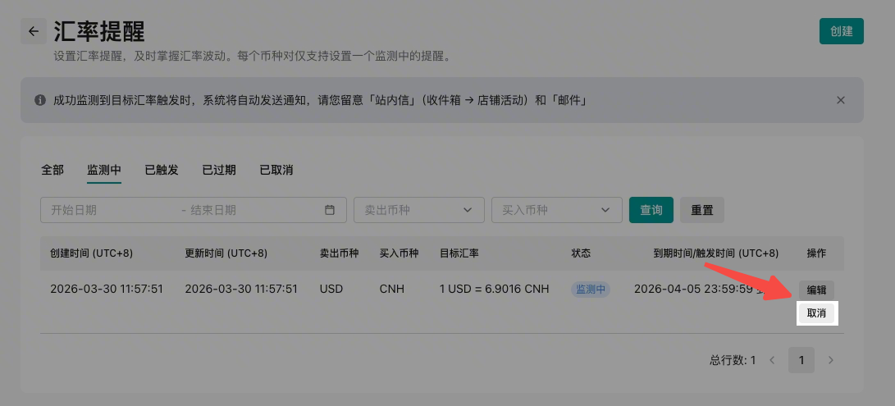Expand the 买入币种 dropdown
Image resolution: width=895 pixels, height=406 pixels.
click(556, 210)
